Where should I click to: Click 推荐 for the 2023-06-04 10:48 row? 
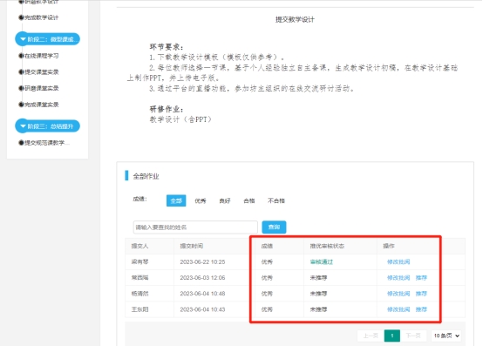421,294
